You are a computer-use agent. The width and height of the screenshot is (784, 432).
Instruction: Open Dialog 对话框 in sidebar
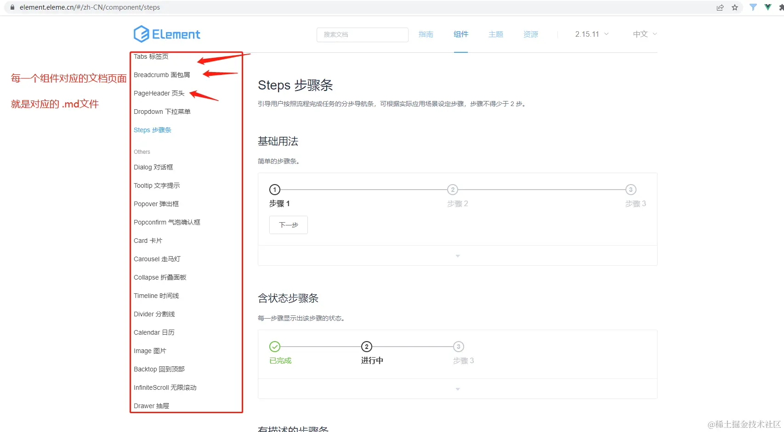coord(153,167)
